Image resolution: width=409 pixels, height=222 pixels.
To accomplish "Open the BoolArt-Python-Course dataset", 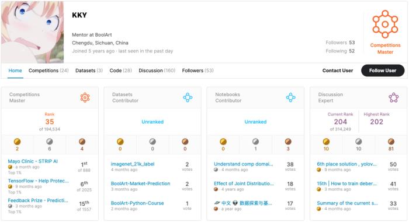I will (x=137, y=203).
